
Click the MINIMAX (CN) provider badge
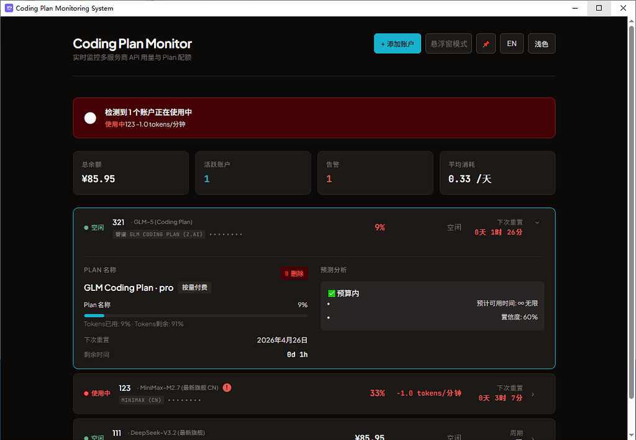142,400
